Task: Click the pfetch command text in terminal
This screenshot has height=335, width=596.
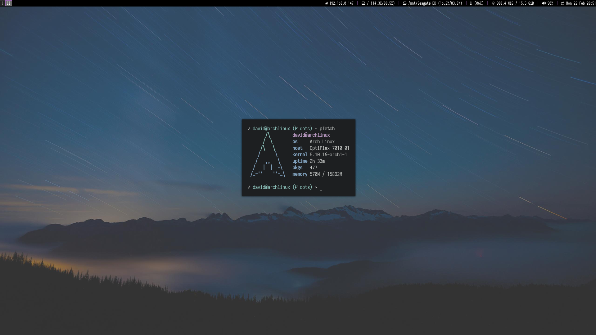Action: click(327, 128)
